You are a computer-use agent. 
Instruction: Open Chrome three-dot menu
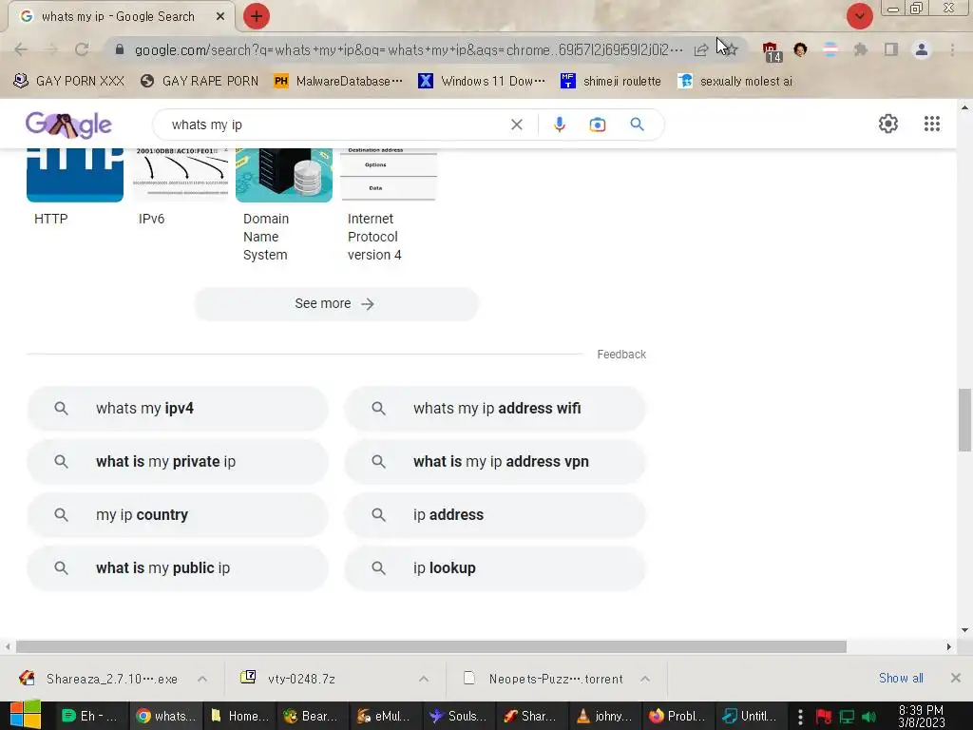[x=952, y=49]
